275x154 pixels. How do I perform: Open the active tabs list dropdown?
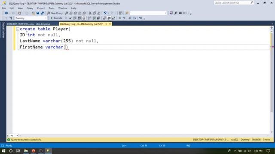[x=272, y=24]
